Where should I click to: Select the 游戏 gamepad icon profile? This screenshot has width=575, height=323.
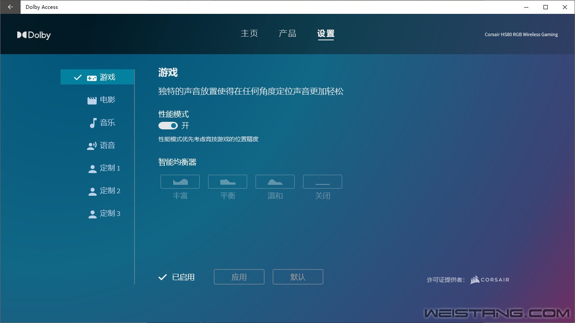pyautogui.click(x=92, y=78)
